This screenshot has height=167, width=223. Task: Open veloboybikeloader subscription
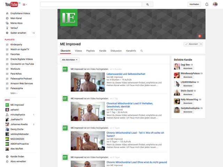[20, 134]
